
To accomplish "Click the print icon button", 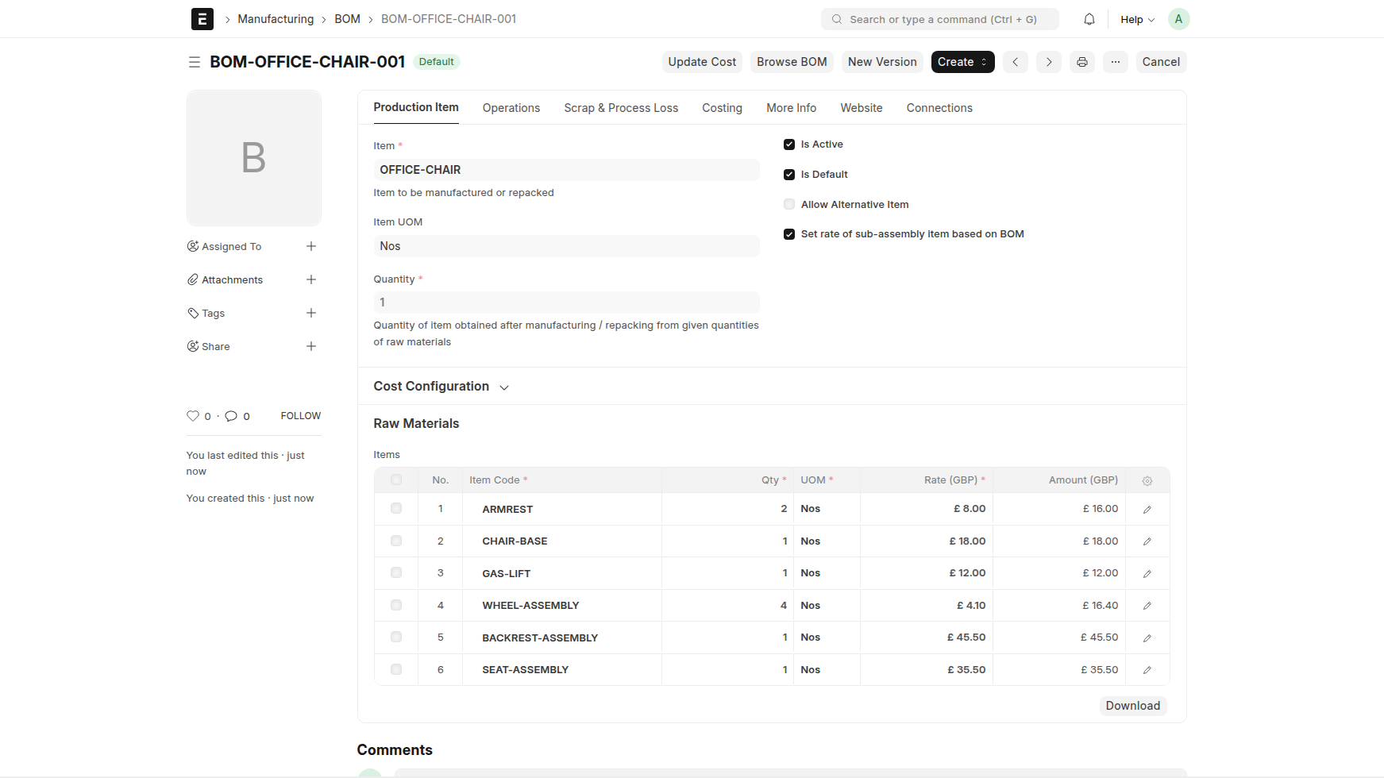I will click(1081, 62).
